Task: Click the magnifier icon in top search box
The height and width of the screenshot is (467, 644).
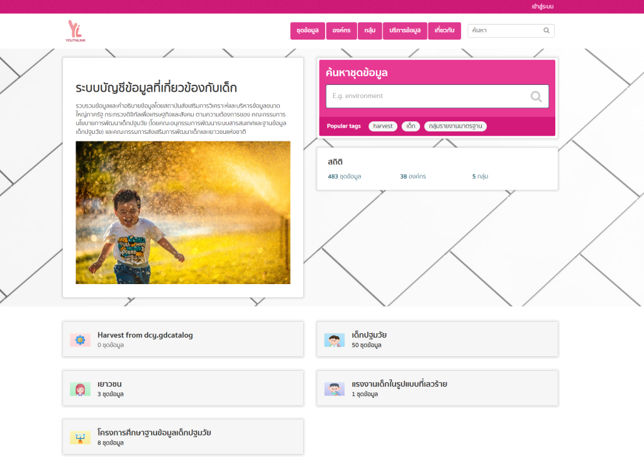Action: (547, 30)
